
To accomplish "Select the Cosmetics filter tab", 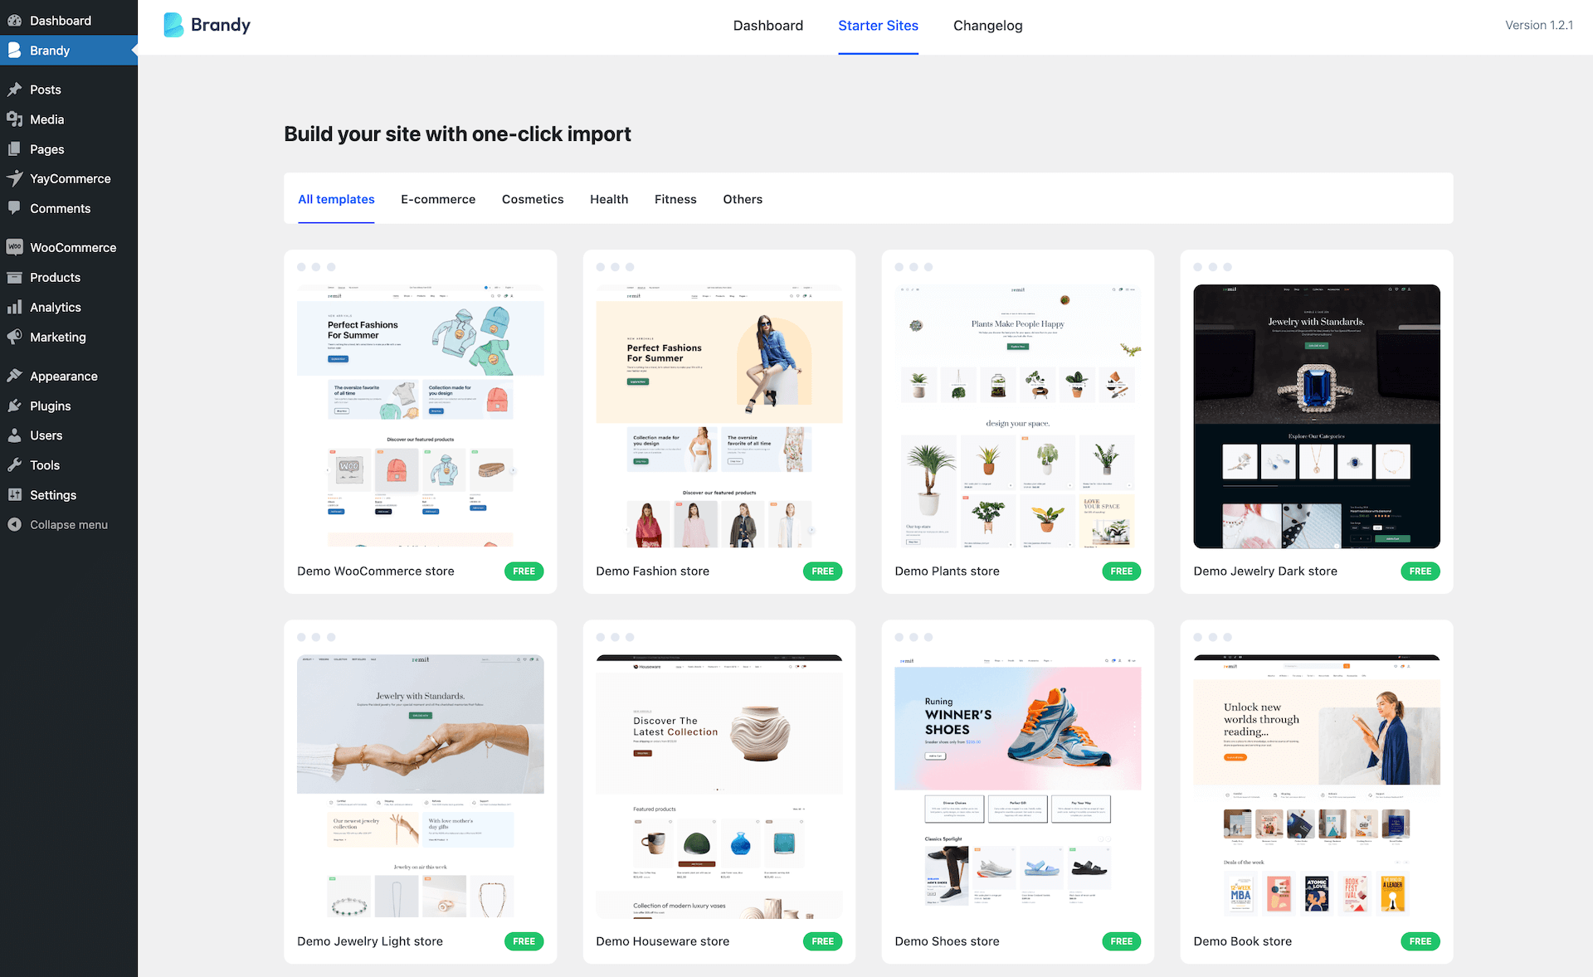I will tap(533, 199).
